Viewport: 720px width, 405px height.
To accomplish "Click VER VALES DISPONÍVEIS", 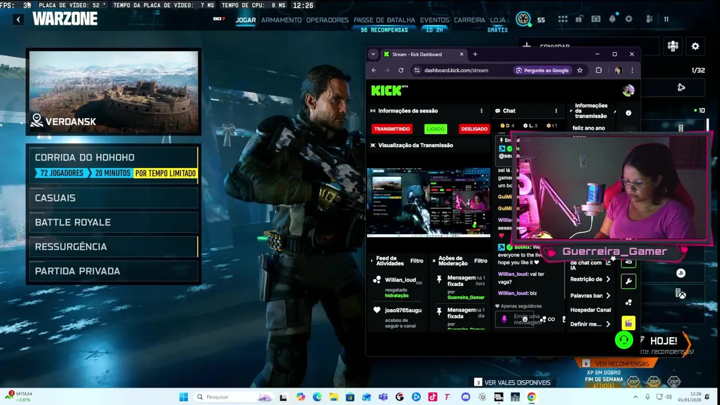I will coord(512,382).
